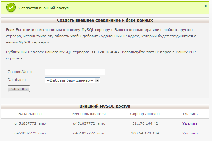Screen dimensions: 212x141
Task: Click the green checkmark success icon
Action: tap(11, 8)
